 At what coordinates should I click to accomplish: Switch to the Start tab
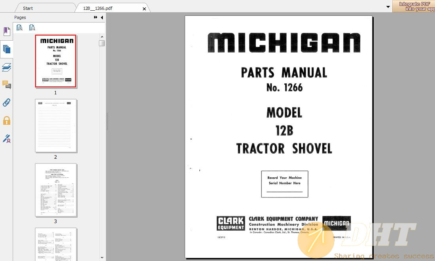click(x=28, y=8)
